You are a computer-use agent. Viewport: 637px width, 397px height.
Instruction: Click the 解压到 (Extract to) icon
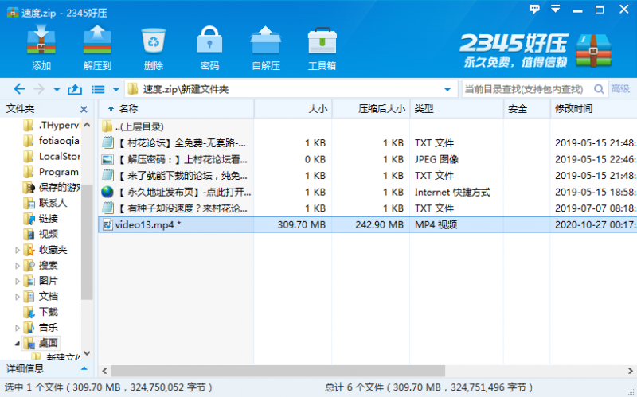(x=97, y=46)
